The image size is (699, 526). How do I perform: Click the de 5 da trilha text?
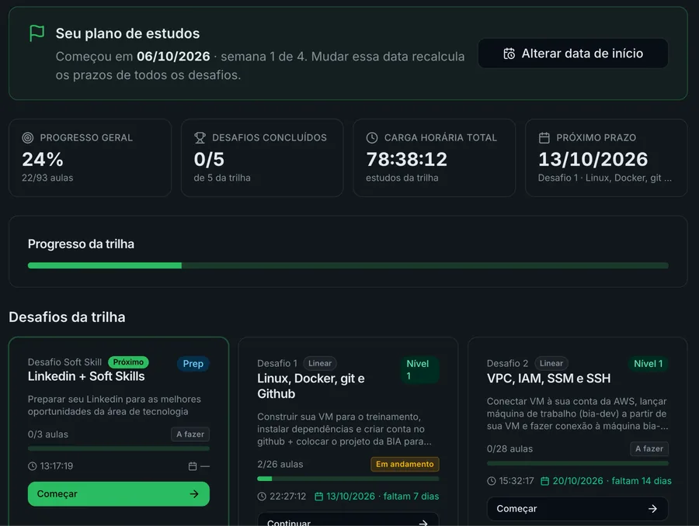[x=222, y=178]
